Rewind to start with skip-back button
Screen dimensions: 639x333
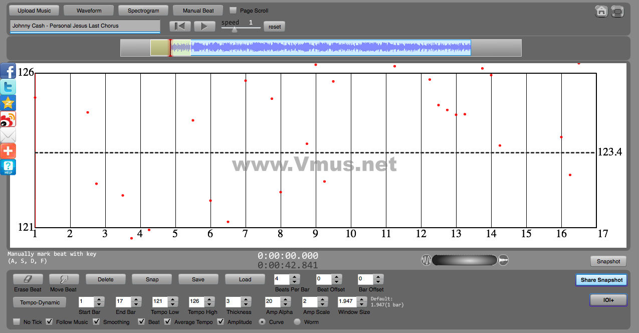click(180, 27)
